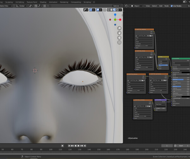Select rendered viewport shading mode
The width and height of the screenshot is (190, 159).
[x=117, y=10]
